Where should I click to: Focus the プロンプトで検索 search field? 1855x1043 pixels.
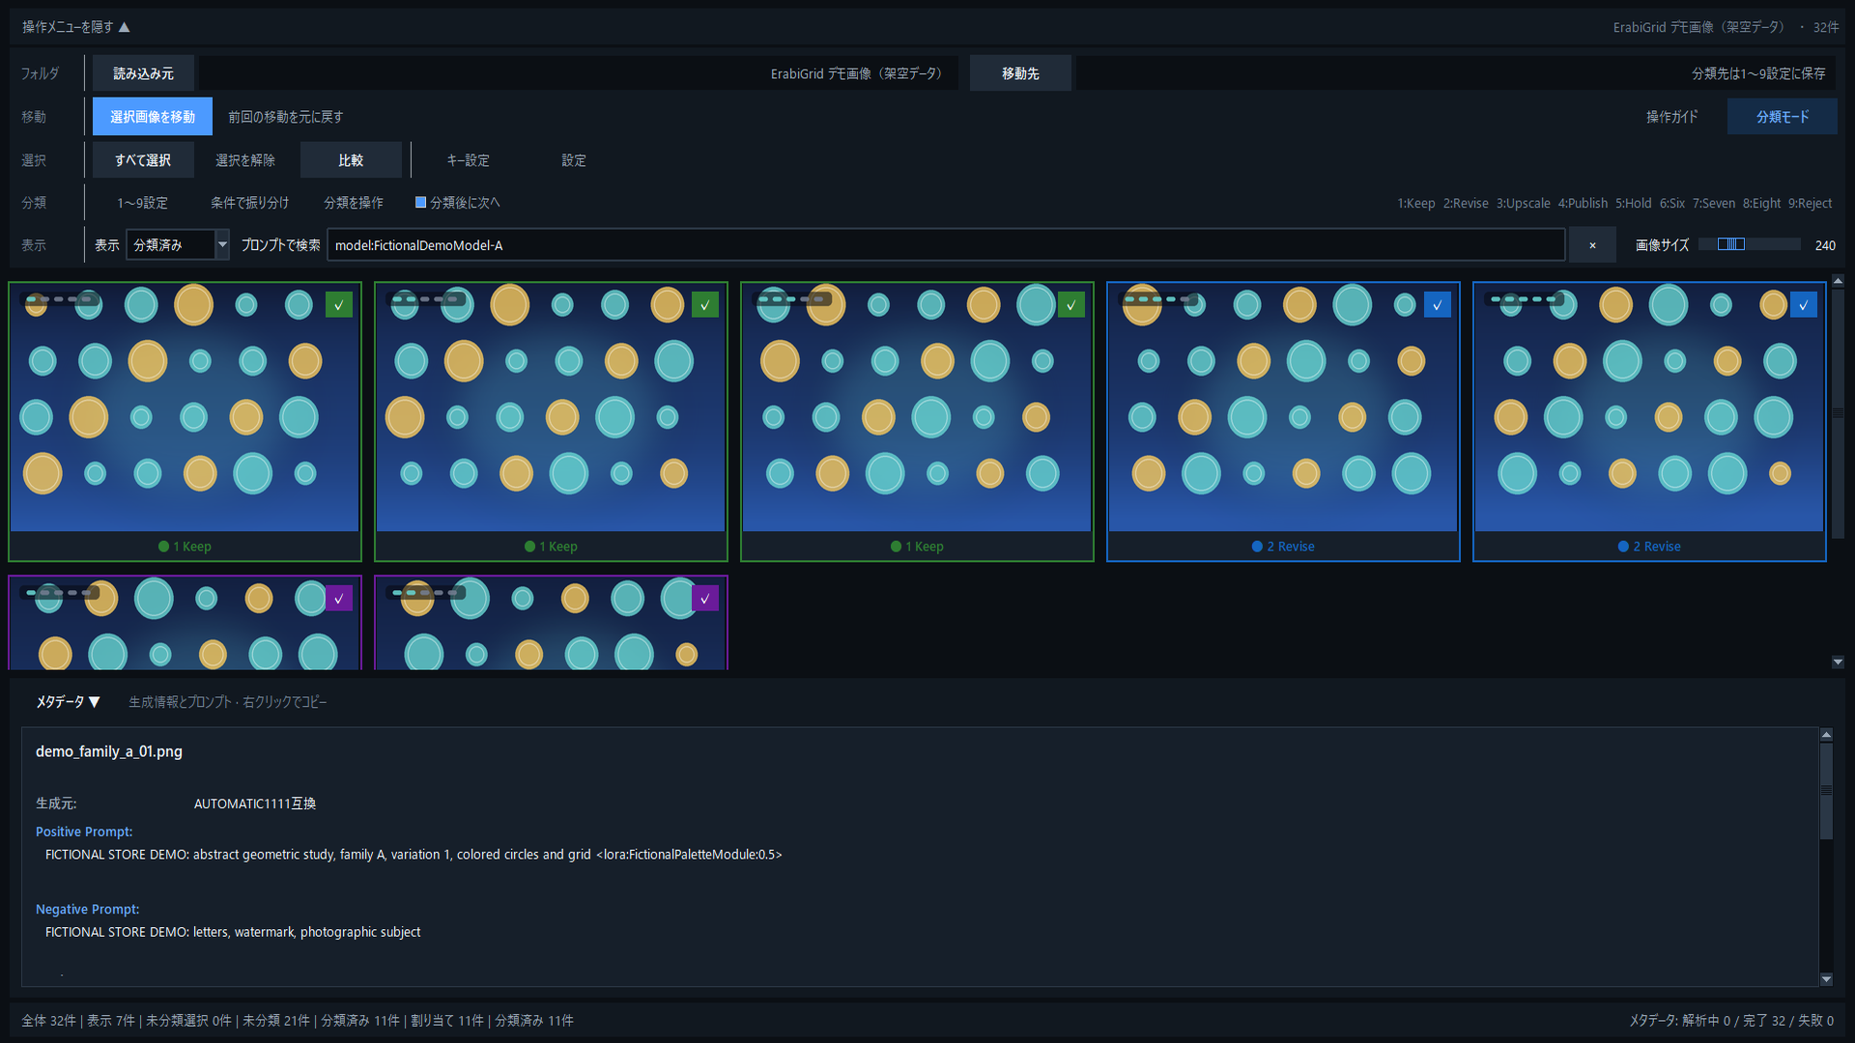point(946,245)
